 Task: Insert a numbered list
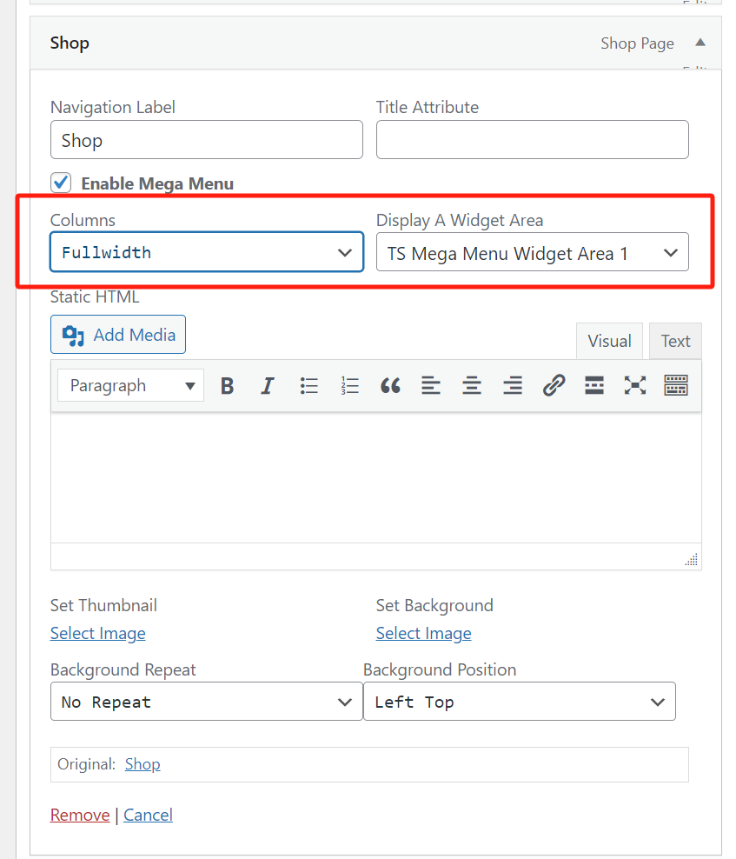[350, 386]
